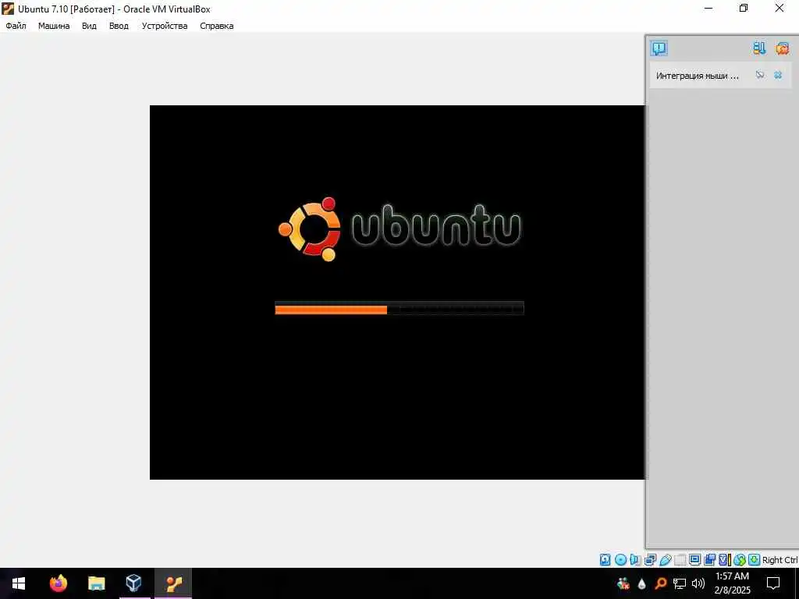
Task: Open the Файл menu
Action: (x=16, y=26)
